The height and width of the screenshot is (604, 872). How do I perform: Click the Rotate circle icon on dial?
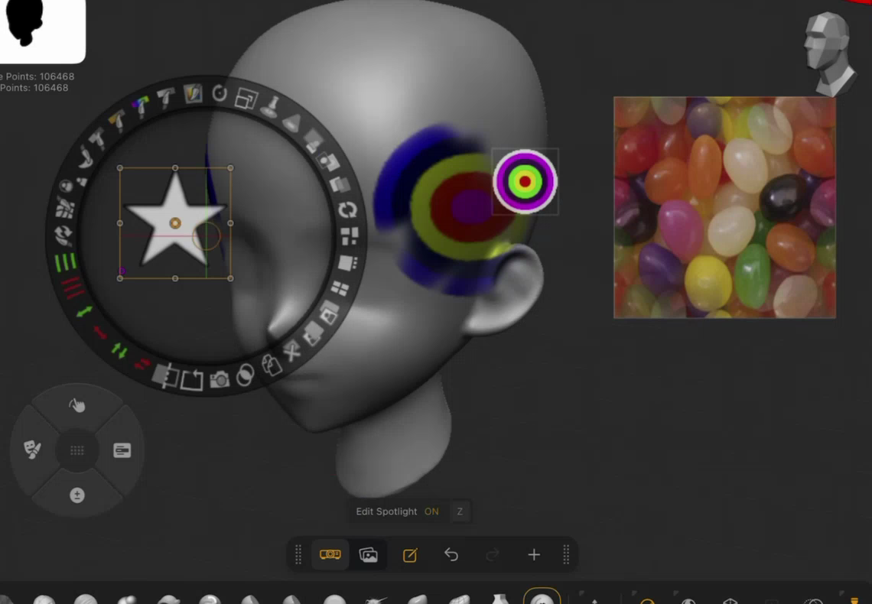point(220,93)
